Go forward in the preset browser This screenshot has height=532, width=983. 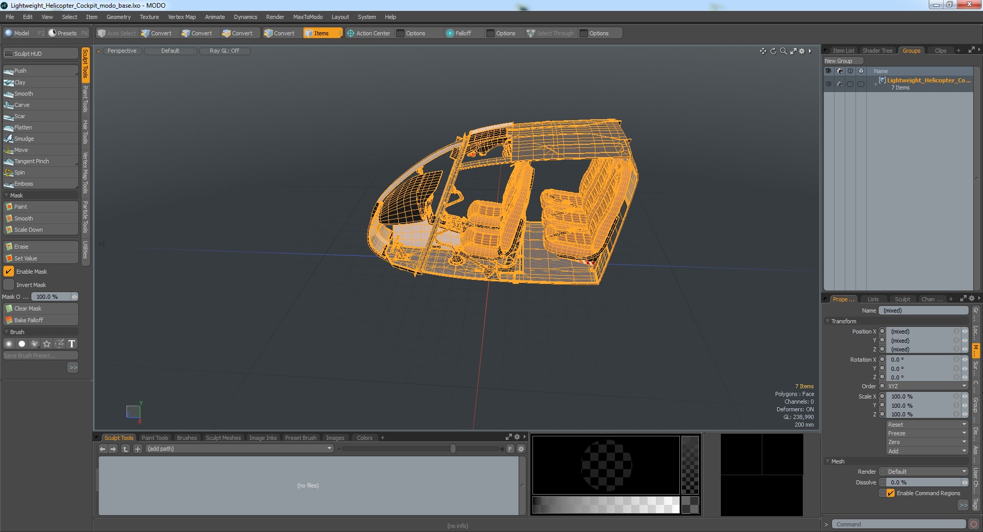(x=113, y=449)
